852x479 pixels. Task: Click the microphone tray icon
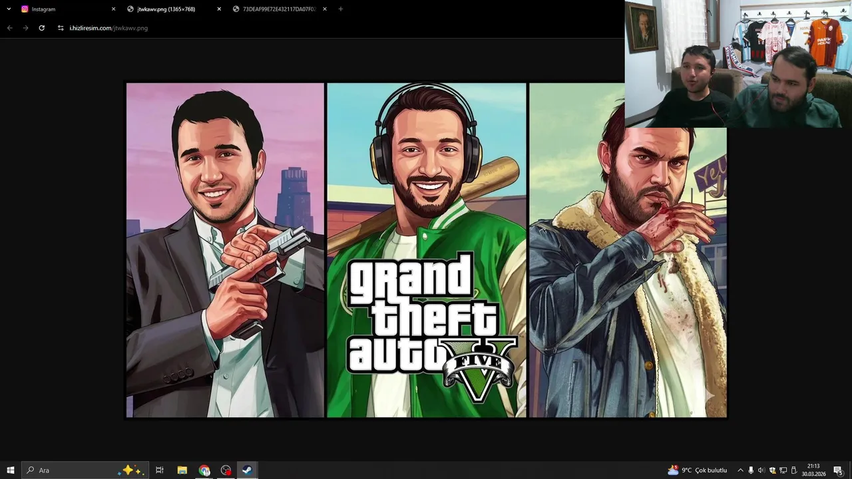point(751,470)
